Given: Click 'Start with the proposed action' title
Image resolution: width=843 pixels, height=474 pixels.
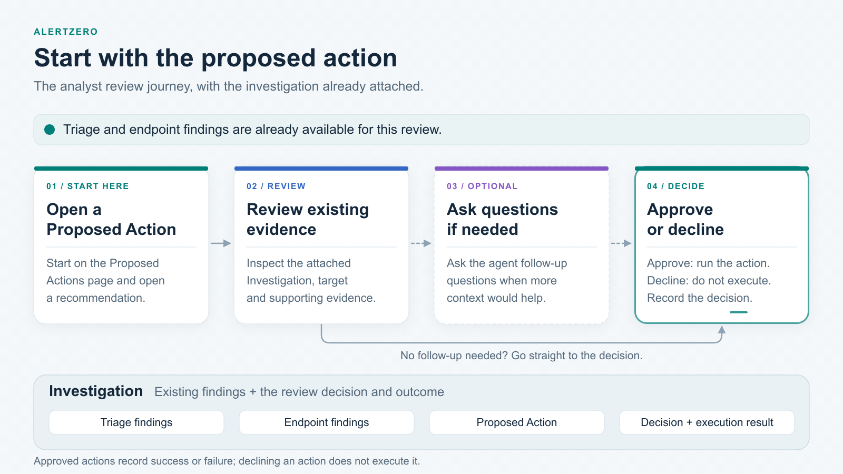Looking at the screenshot, I should coord(215,58).
